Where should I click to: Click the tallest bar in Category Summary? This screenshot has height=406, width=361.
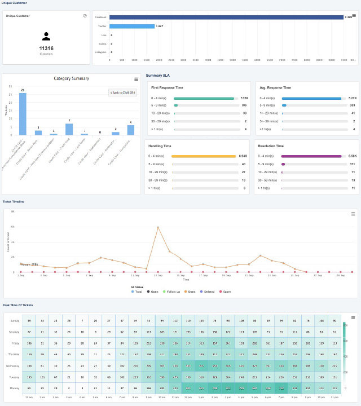pos(23,114)
